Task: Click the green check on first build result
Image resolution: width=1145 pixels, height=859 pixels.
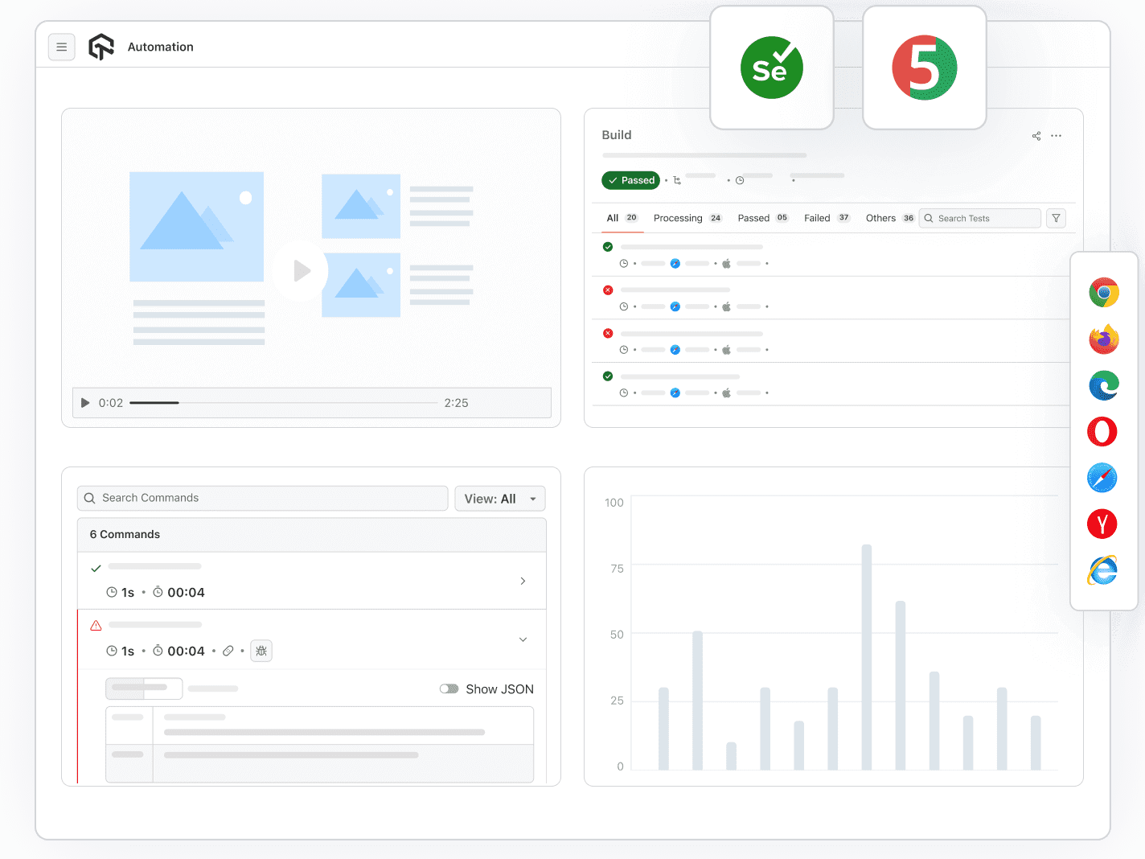Action: coord(608,247)
